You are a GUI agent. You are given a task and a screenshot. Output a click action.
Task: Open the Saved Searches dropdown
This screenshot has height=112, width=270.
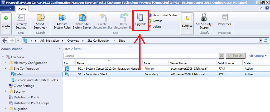point(40,22)
